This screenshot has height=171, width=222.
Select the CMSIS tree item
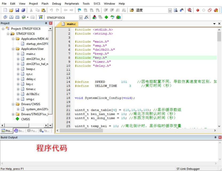pos(25,119)
